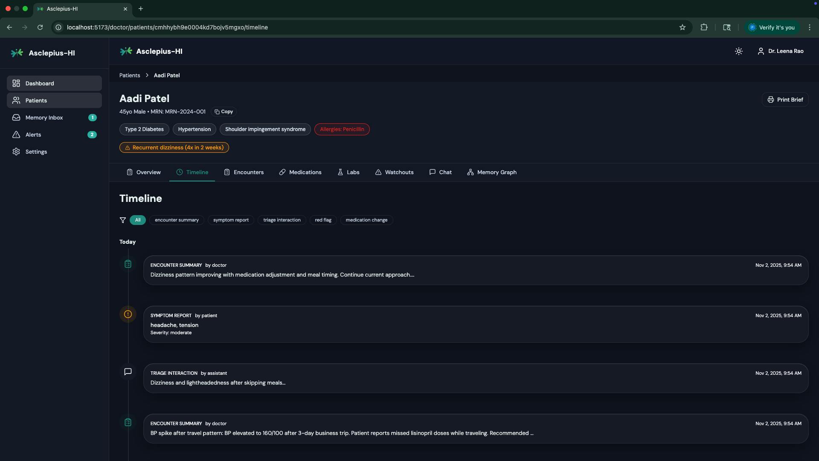
Task: Click the first encounter summary clipboard icon
Action: [128, 264]
